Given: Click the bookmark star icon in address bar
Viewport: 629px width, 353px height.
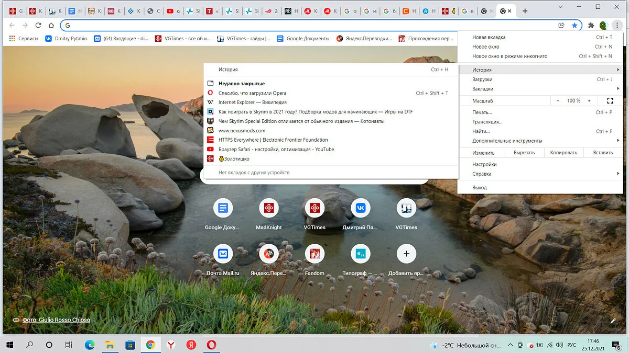Looking at the screenshot, I should tap(574, 25).
